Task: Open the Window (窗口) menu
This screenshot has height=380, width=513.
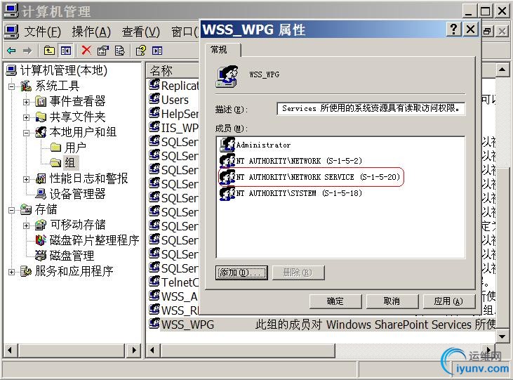Action: 185,32
